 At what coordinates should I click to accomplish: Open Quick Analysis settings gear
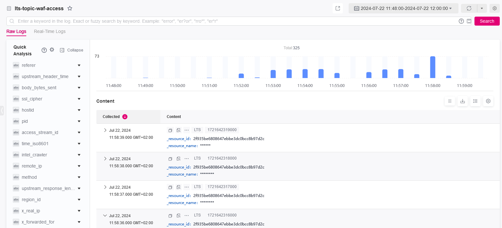coord(52,50)
